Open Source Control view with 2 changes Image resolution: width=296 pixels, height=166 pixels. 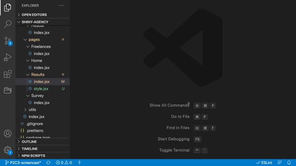tap(8, 41)
